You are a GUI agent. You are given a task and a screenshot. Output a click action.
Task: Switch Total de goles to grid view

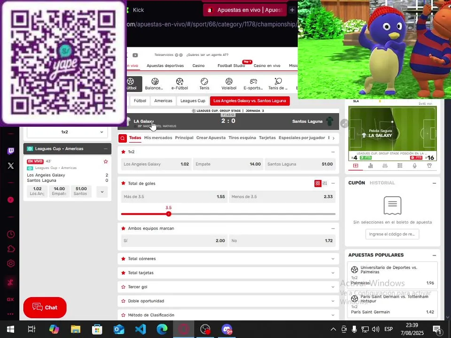[318, 184]
